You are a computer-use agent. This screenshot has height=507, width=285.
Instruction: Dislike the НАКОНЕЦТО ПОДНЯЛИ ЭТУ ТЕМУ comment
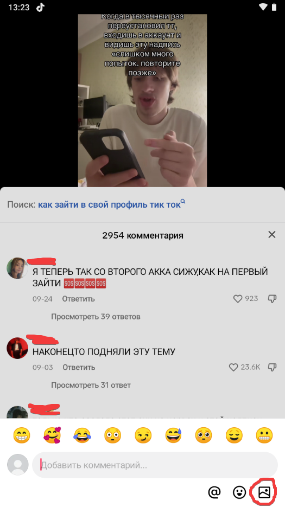[x=272, y=367]
